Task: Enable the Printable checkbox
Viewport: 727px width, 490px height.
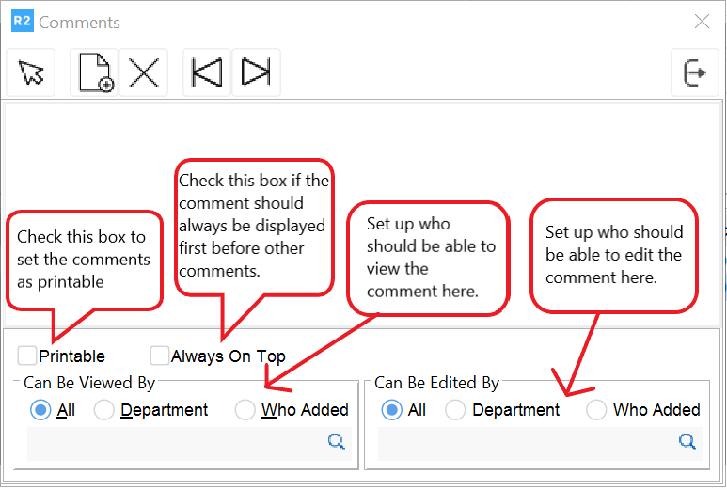Action: pos(27,356)
